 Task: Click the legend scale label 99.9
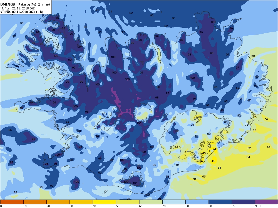258,206
